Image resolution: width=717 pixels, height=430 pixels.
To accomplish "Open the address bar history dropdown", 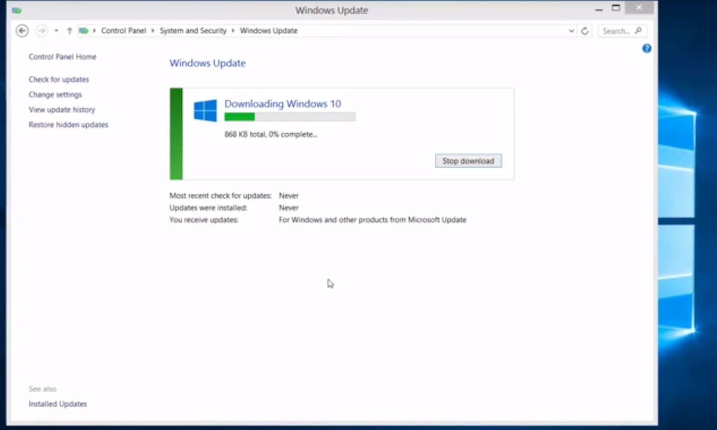I will tap(571, 31).
